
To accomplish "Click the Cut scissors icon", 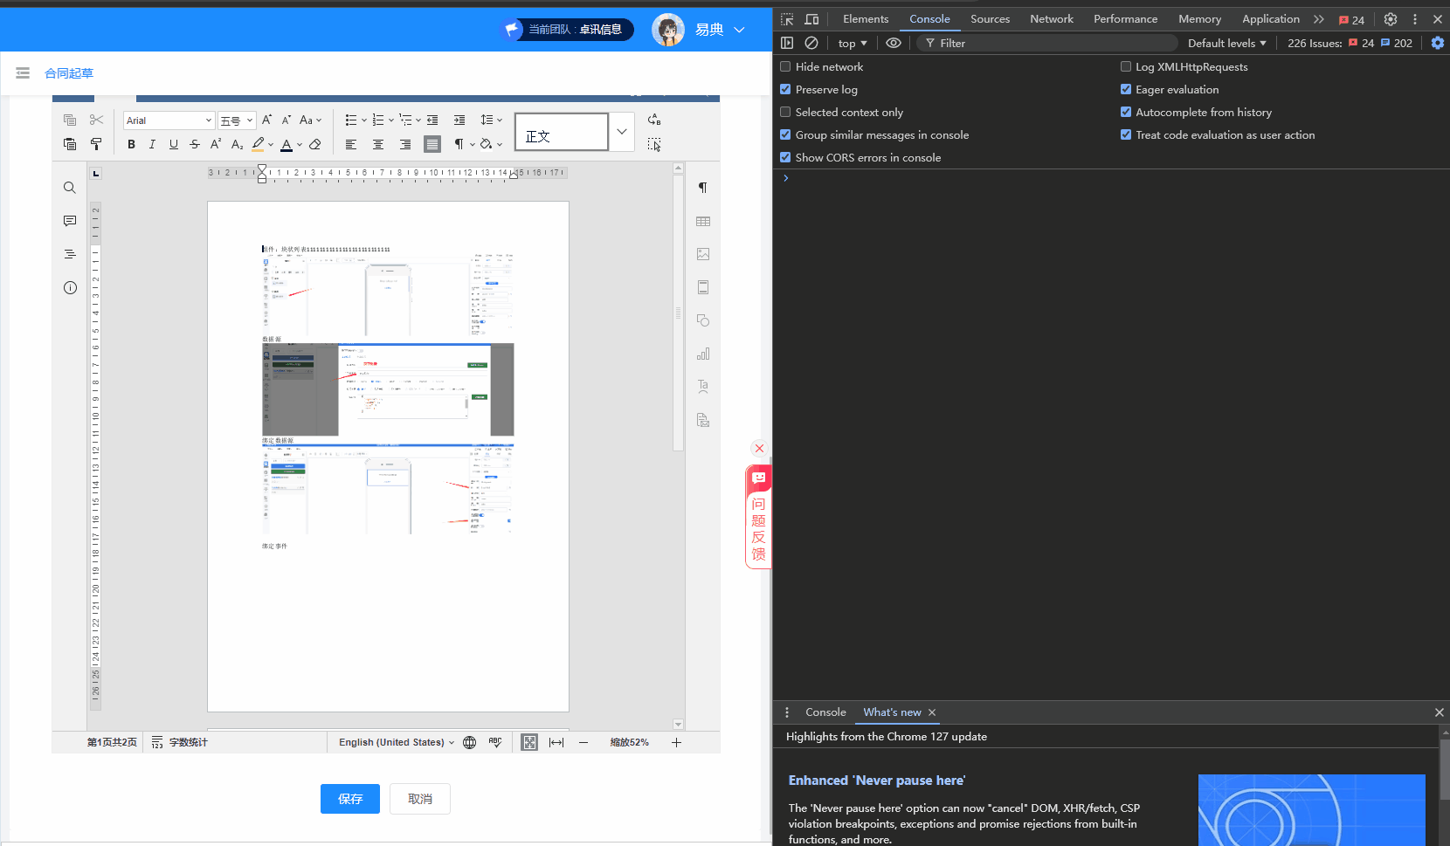I will coord(96,120).
